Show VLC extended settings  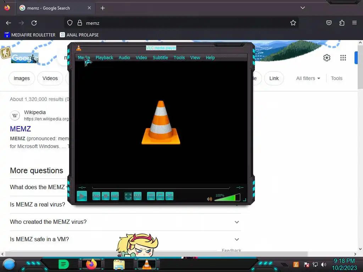[x=138, y=196]
